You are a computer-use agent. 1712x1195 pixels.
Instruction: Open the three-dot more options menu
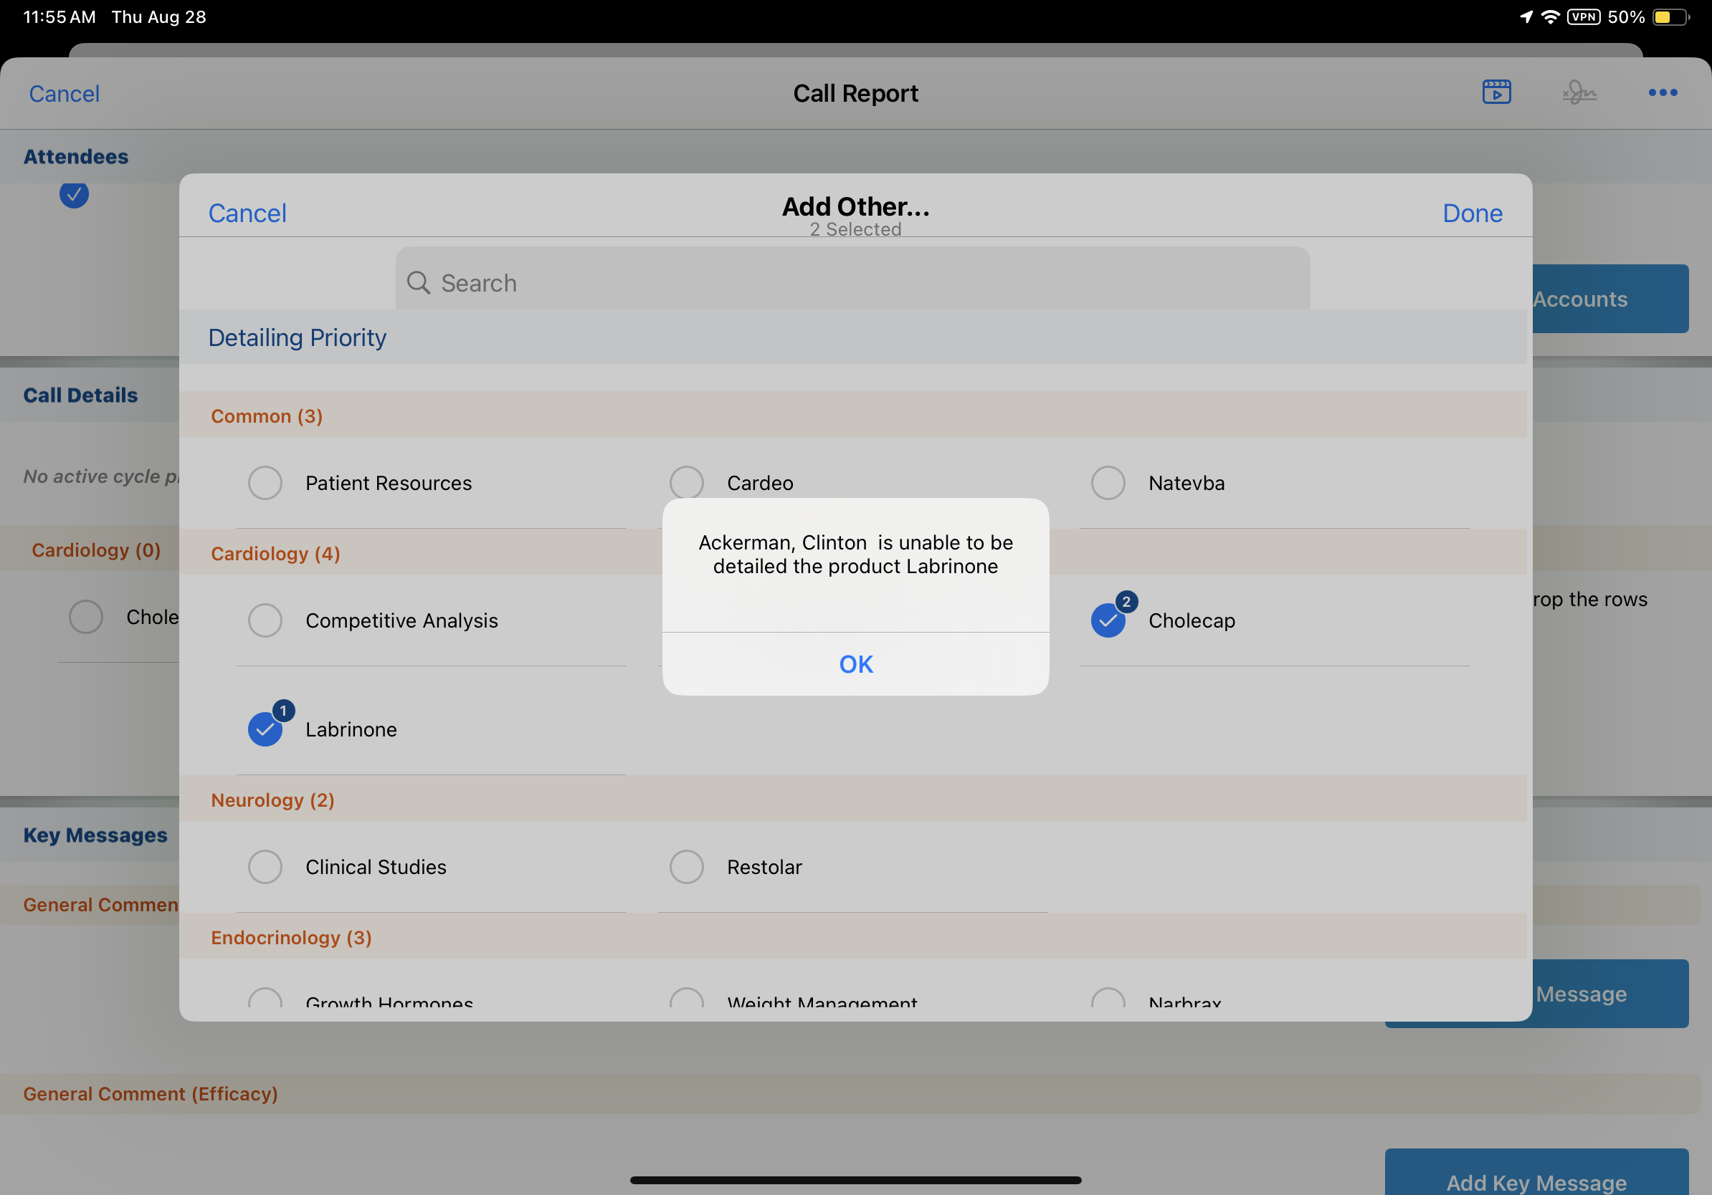pyautogui.click(x=1662, y=92)
